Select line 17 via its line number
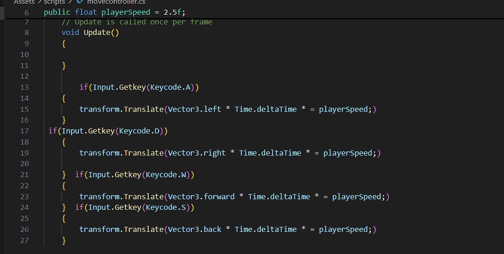 (x=25, y=131)
